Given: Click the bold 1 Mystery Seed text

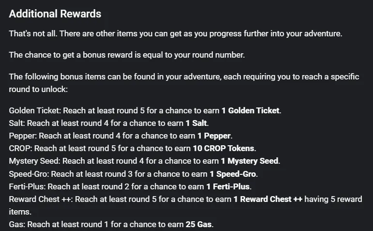Looking at the screenshot, I should (250, 161).
